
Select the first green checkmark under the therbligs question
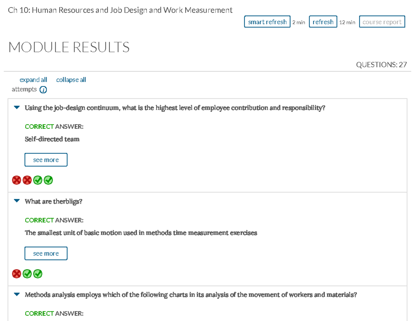point(27,274)
